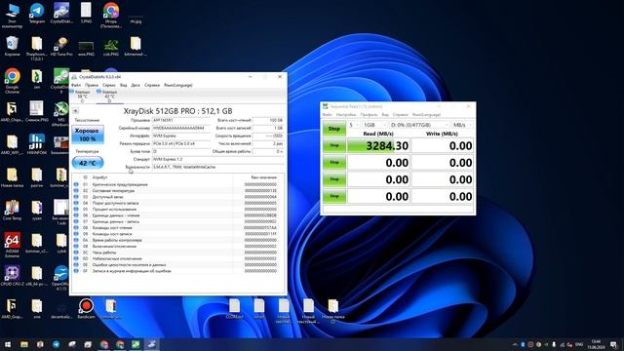Open the Диск menu in CrystalDiskInfo

coord(136,85)
